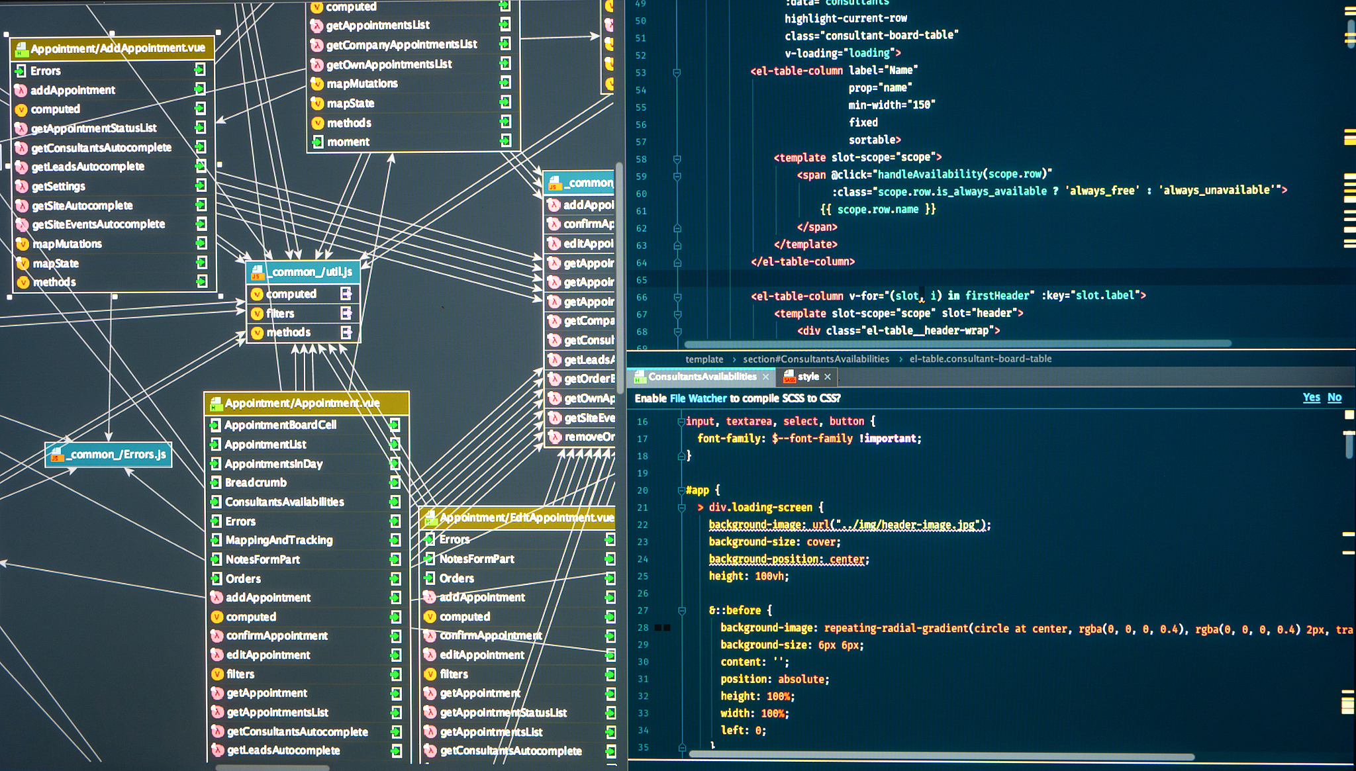This screenshot has width=1356, height=771.
Task: Click the JS icon of _common_/Errors.js node
Action: [56, 455]
